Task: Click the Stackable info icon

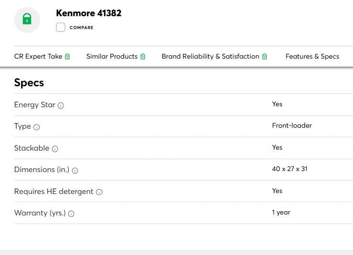Action: coord(55,149)
